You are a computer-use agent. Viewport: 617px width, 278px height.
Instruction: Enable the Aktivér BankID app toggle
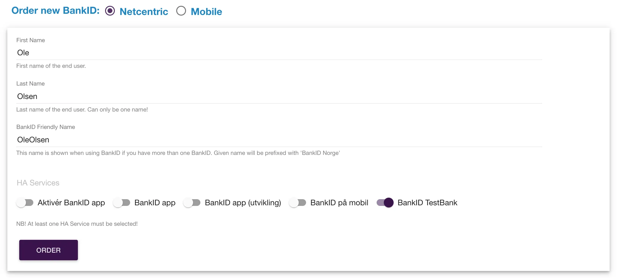(25, 203)
